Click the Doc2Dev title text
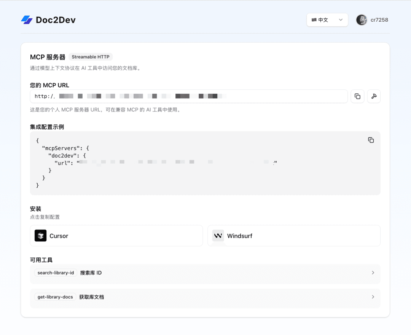Viewport: 411px width, 335px height. click(56, 20)
